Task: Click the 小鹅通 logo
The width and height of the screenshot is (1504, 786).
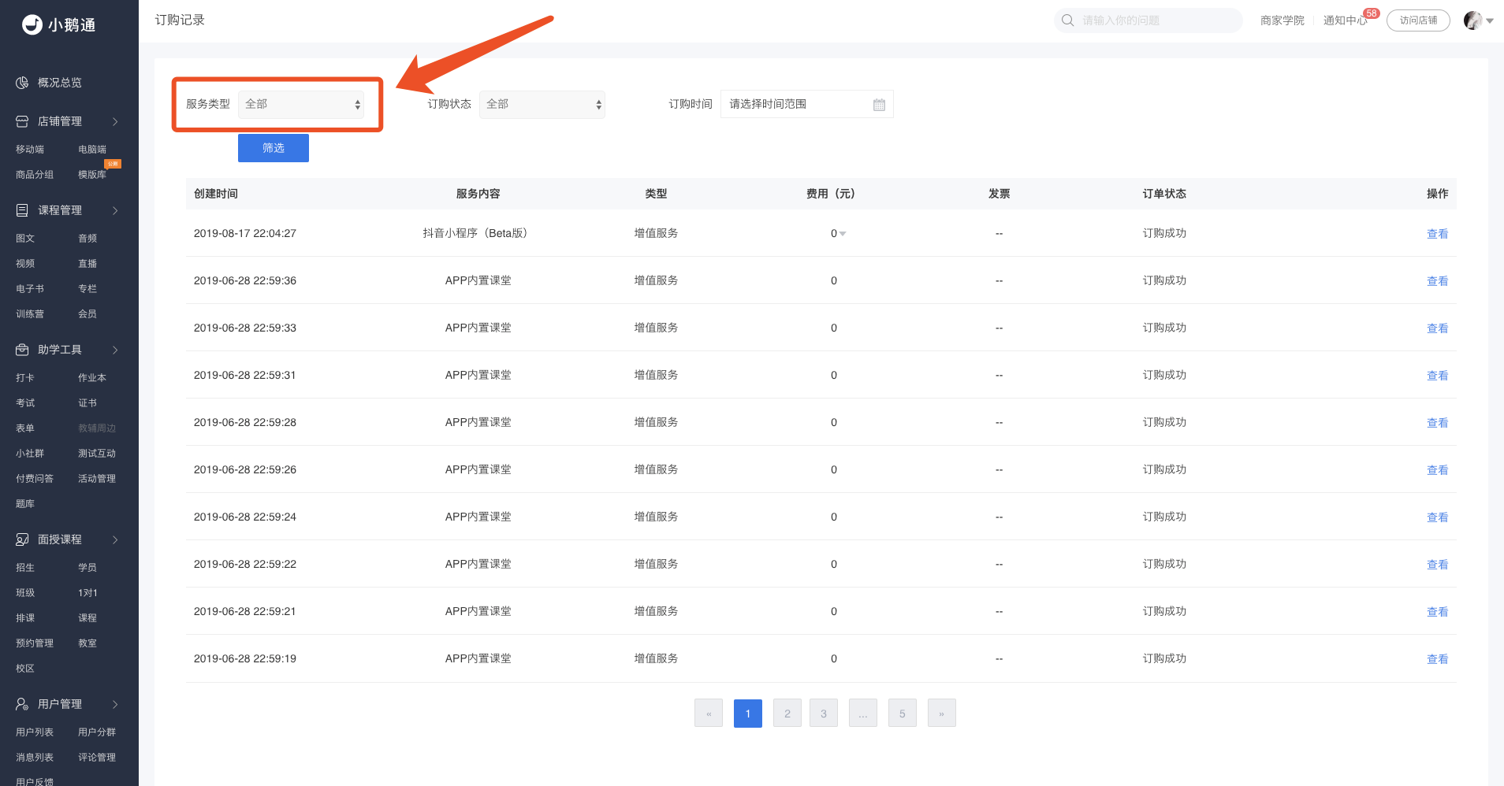Action: 58,25
